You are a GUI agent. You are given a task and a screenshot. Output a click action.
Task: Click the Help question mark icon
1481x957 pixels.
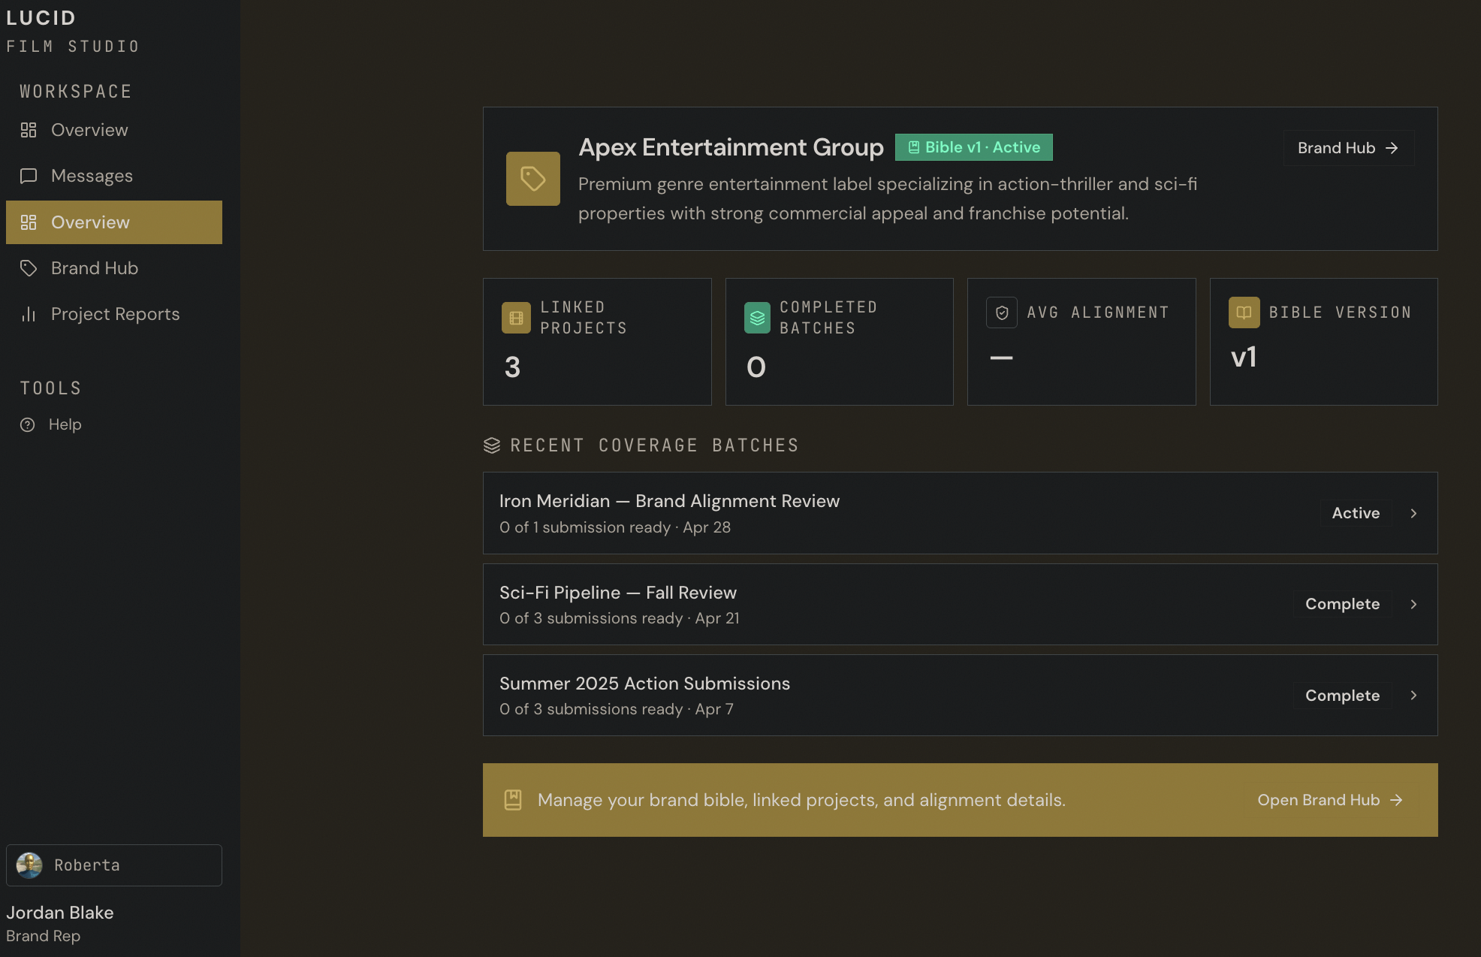click(x=28, y=424)
